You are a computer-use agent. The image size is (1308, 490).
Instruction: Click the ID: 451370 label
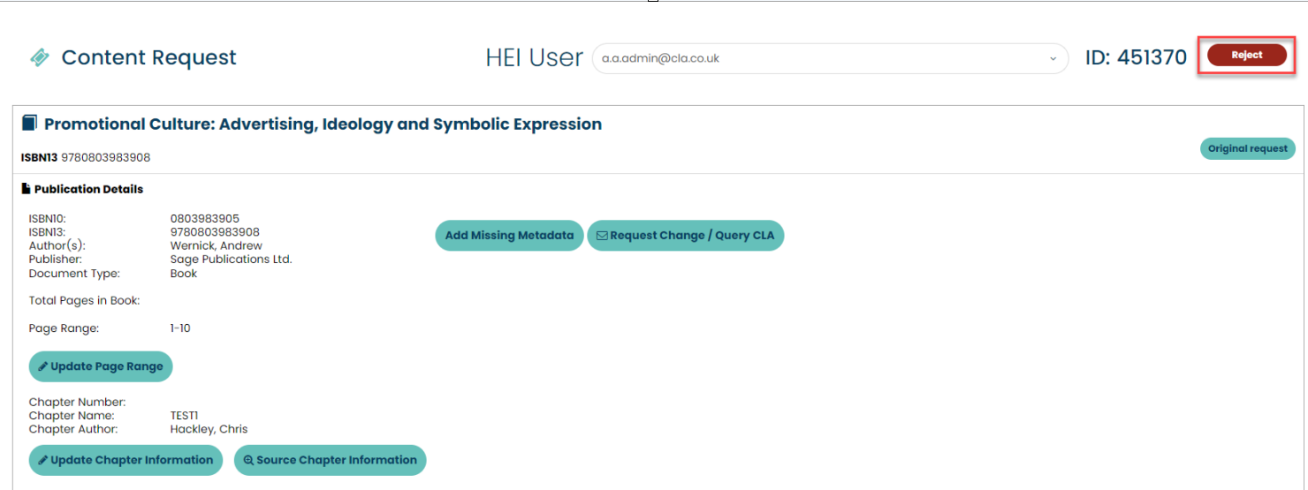(1136, 57)
